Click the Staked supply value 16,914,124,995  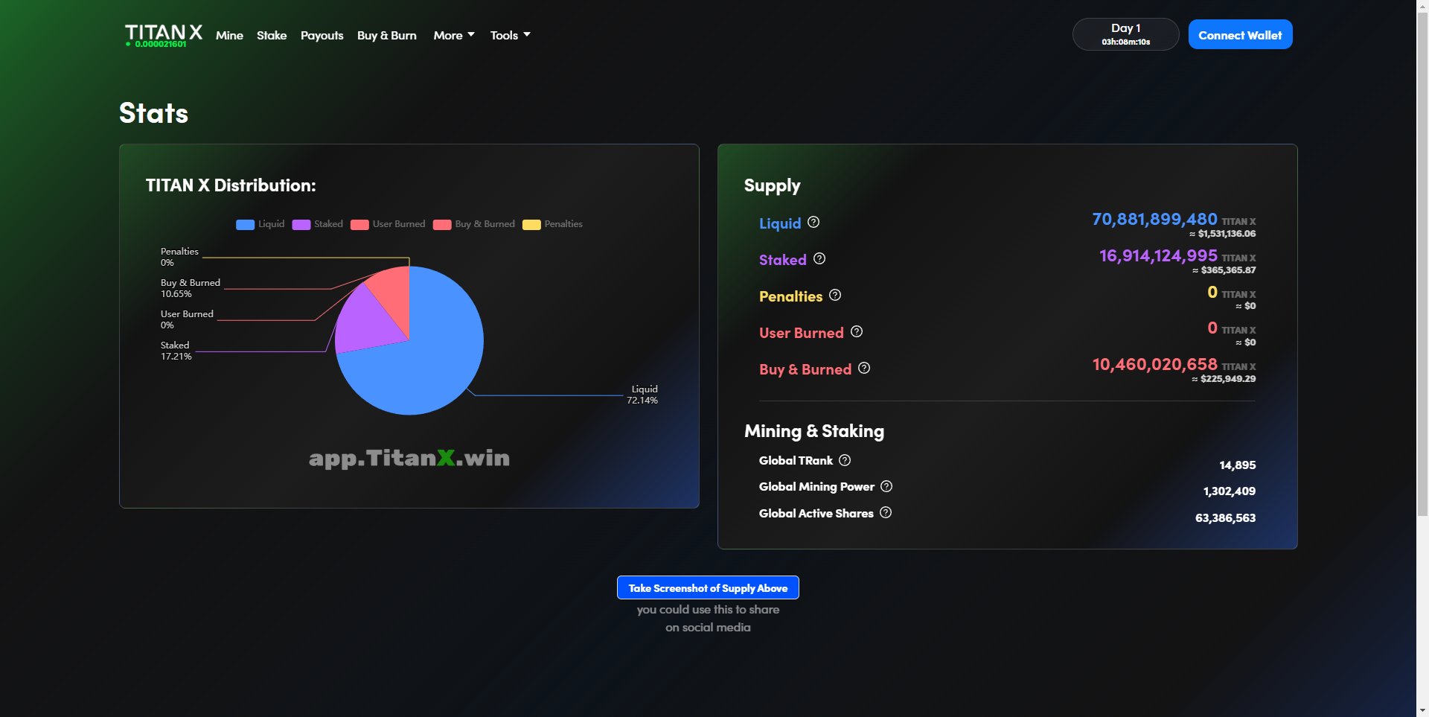click(1158, 255)
